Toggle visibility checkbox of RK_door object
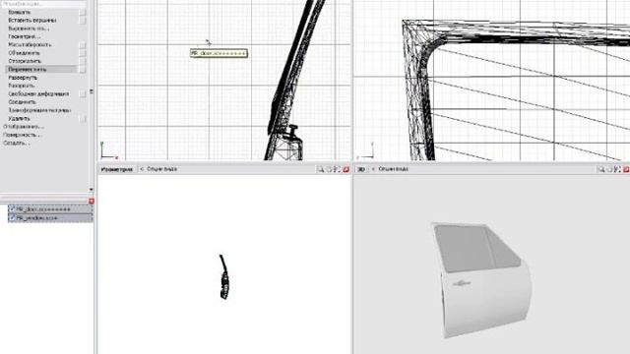630x354 pixels. coord(12,209)
